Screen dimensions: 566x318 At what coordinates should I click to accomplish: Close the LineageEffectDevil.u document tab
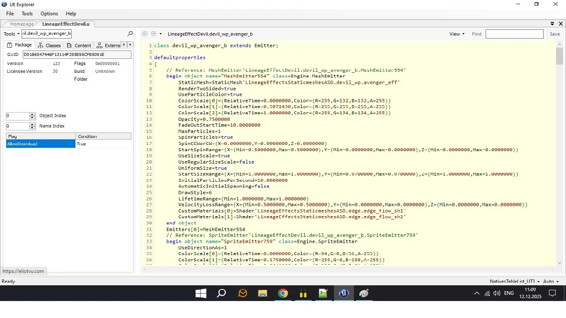coord(561,24)
